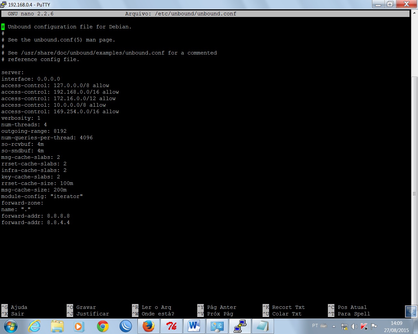418x334 pixels.
Task: Click the PT language indicator
Action: tap(315, 326)
